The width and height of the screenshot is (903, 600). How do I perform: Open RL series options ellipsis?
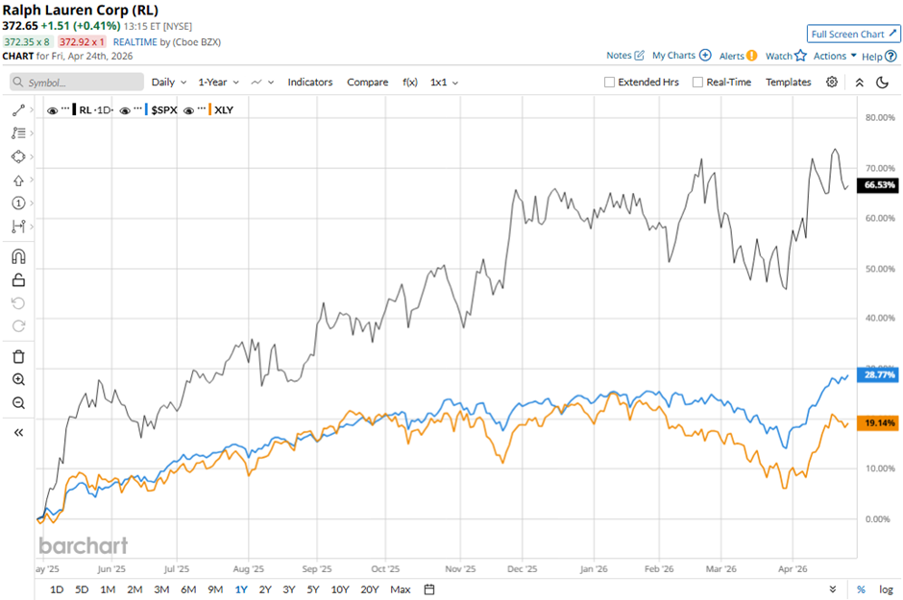65,109
